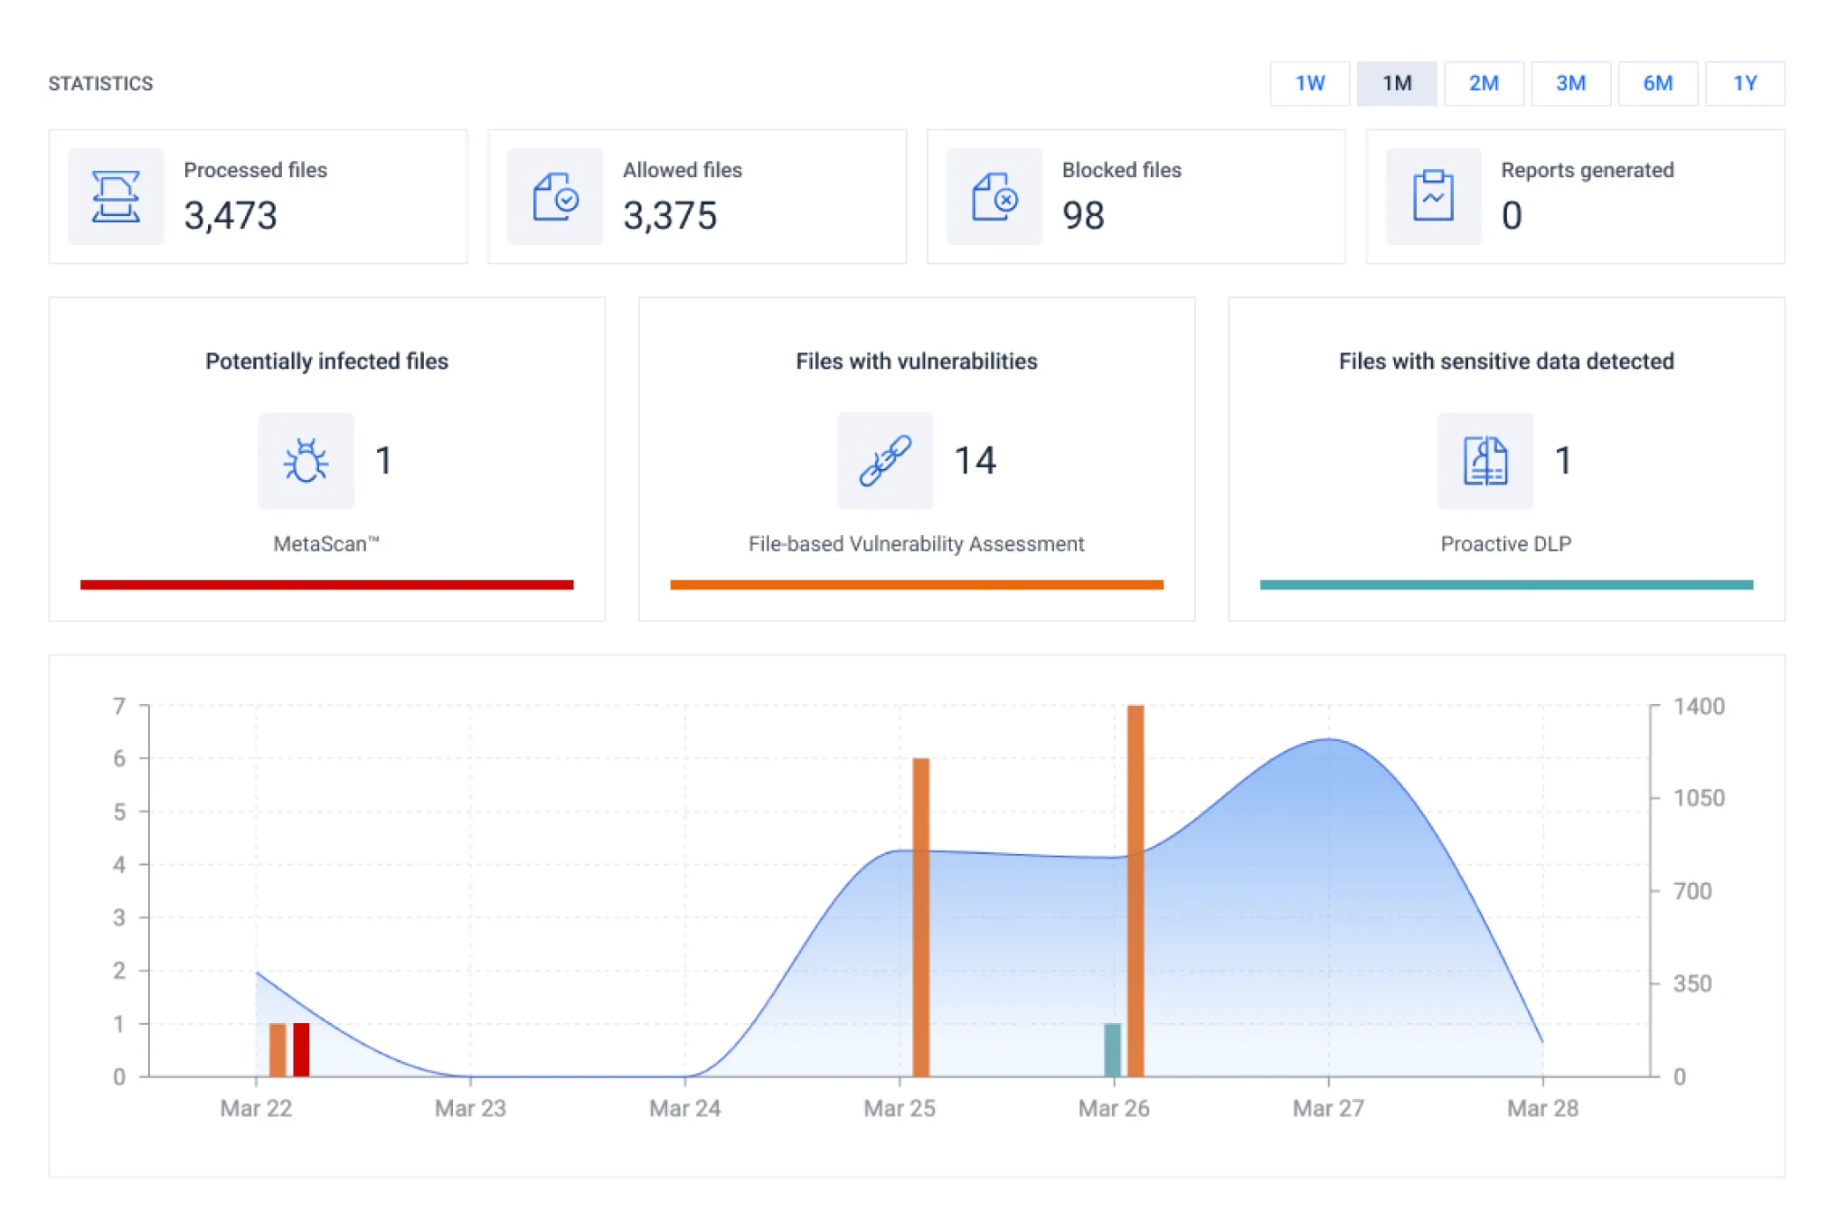Click the Reports generated clipboard icon

click(x=1433, y=196)
